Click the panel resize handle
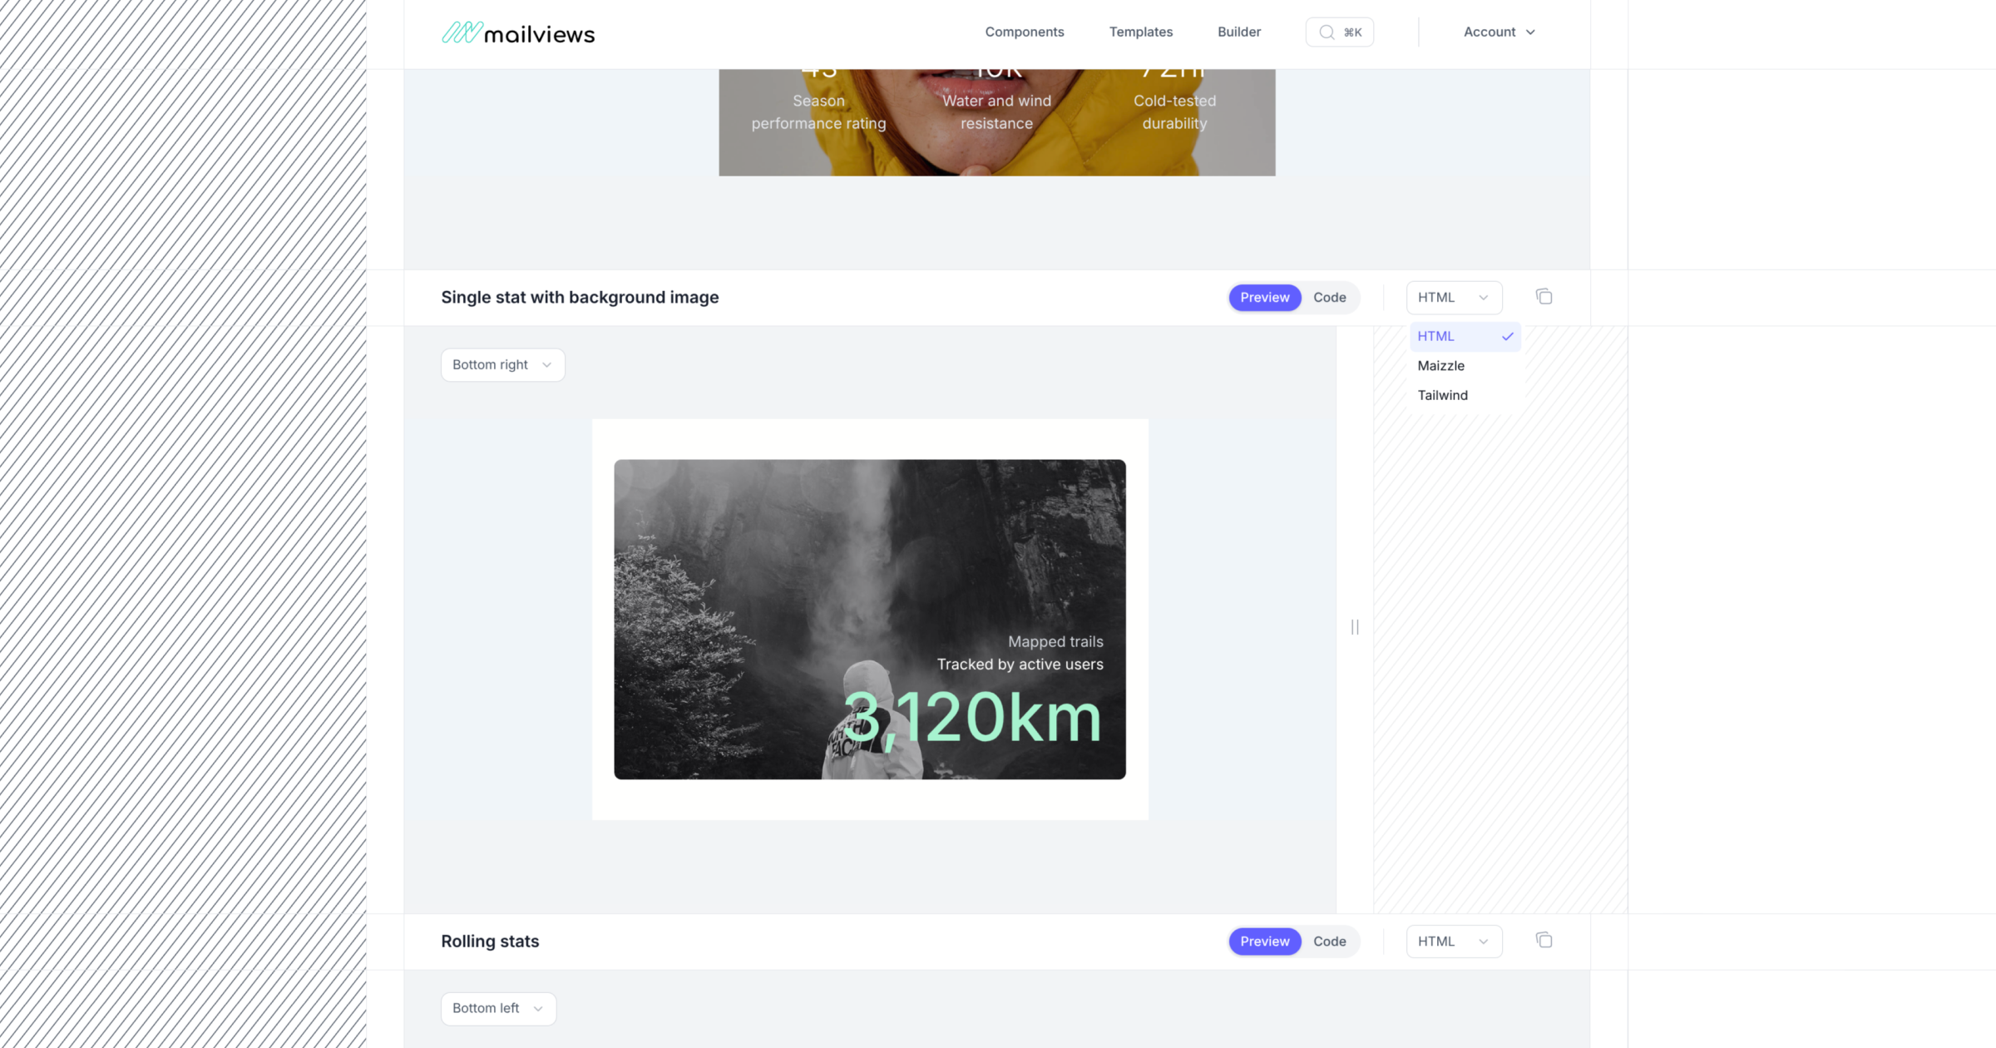1996x1048 pixels. [1355, 626]
